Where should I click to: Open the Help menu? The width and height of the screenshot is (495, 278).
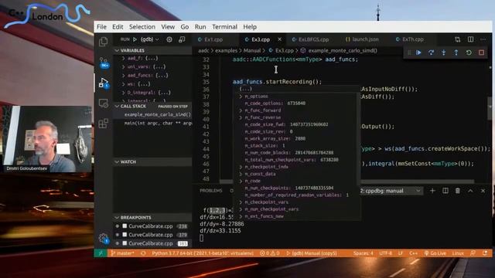250,27
